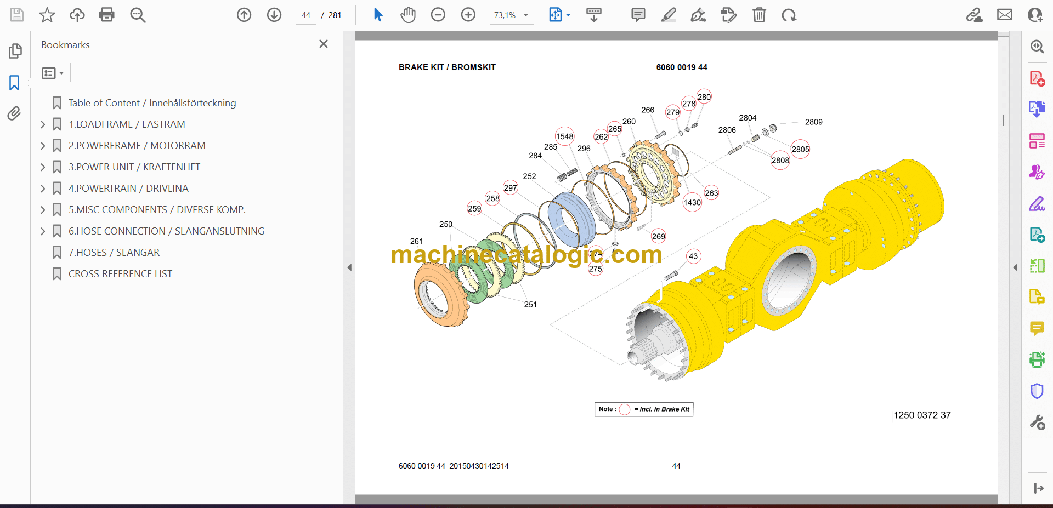Show the page thumbnails panel
The height and width of the screenshot is (508, 1053).
pos(15,51)
